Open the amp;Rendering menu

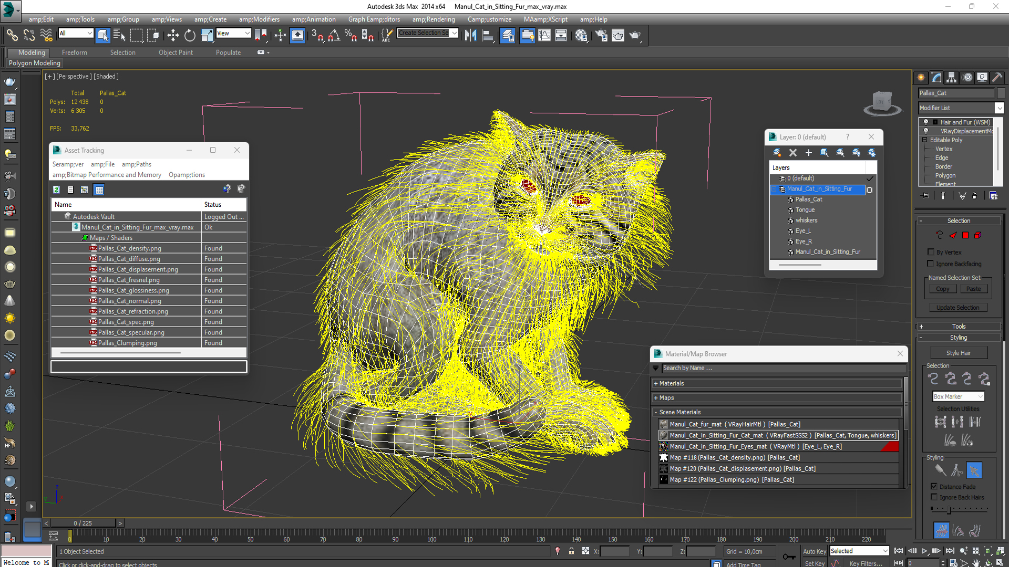pyautogui.click(x=434, y=19)
